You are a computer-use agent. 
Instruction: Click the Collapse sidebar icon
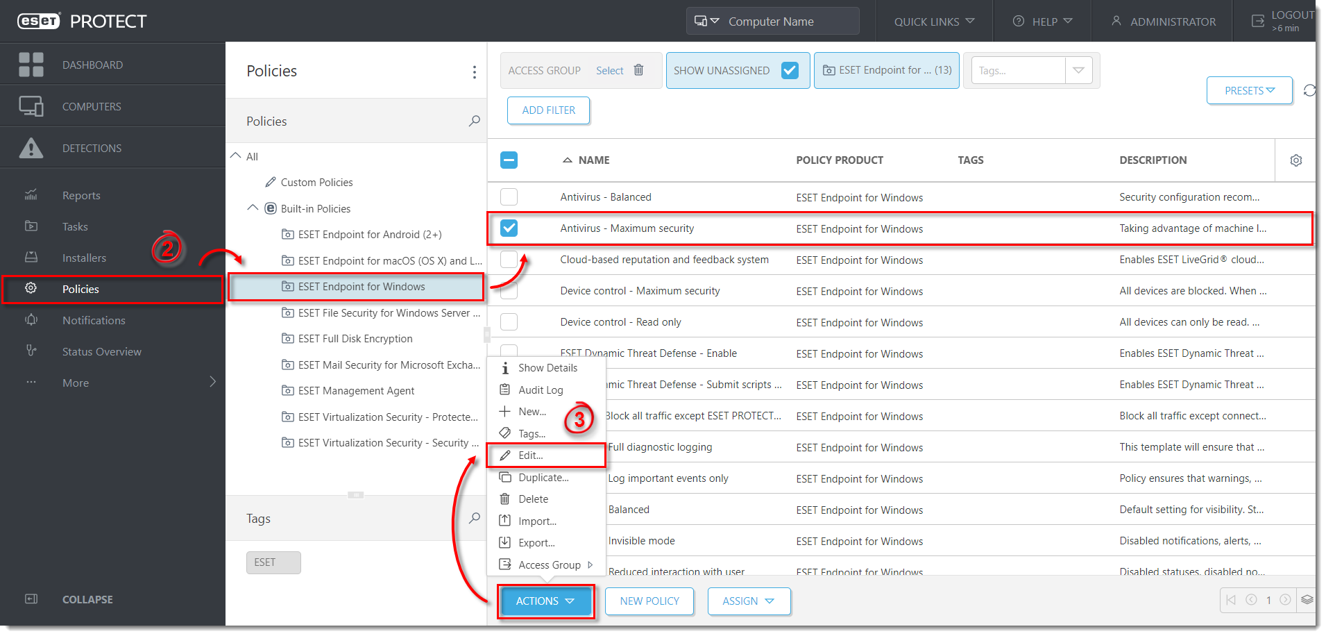(x=31, y=599)
